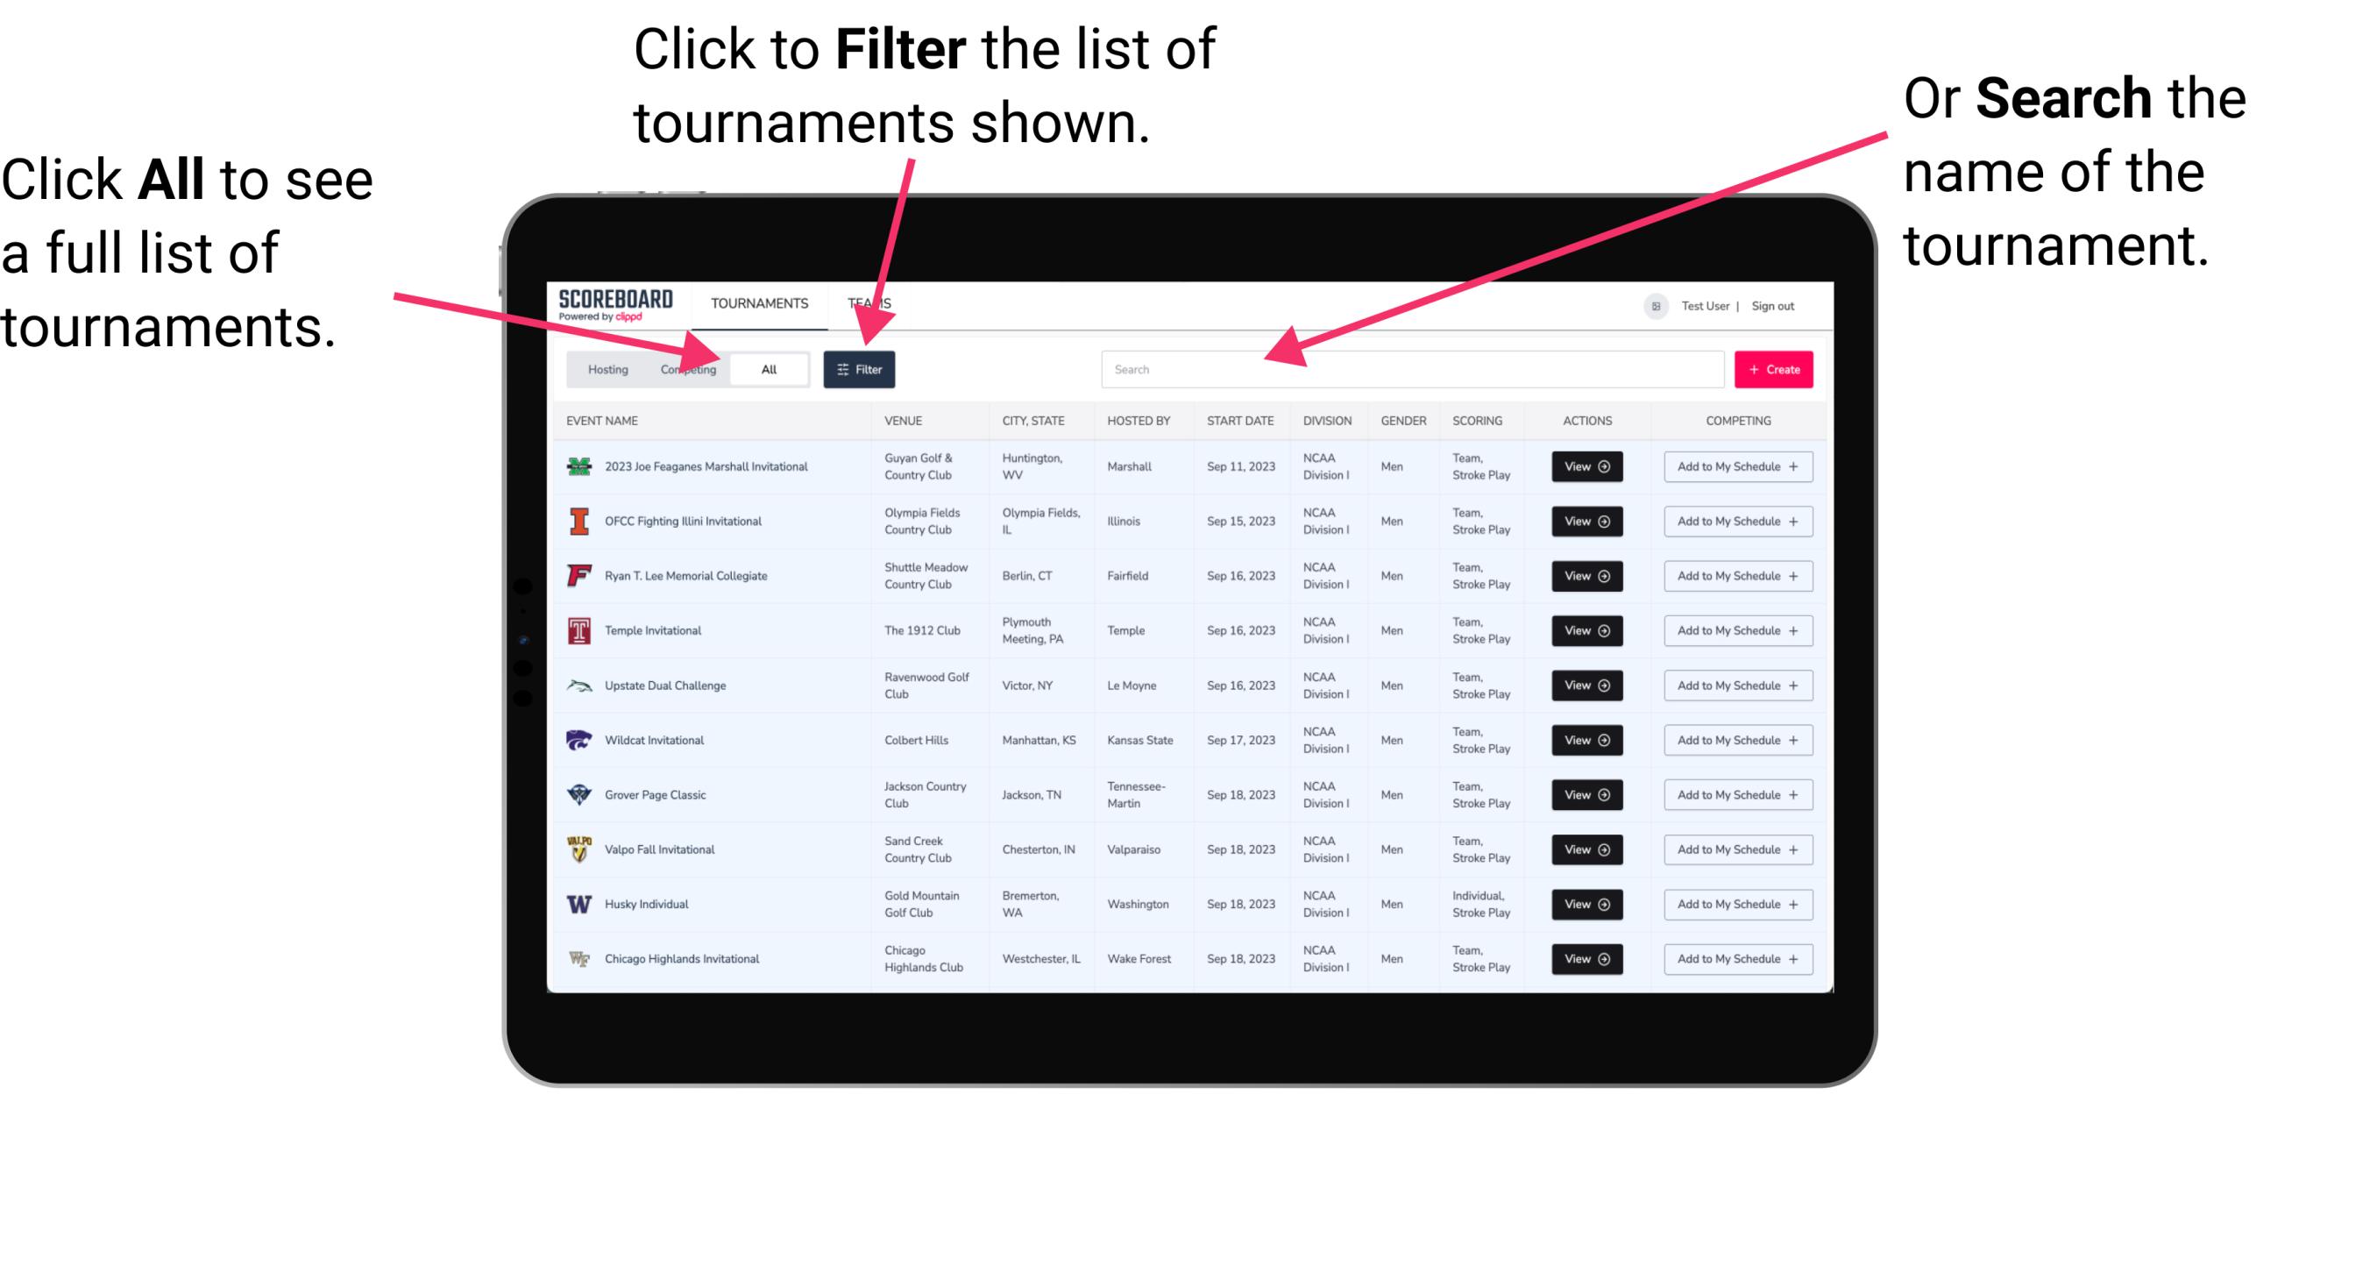Click the Wake Forest team logo icon

point(579,957)
